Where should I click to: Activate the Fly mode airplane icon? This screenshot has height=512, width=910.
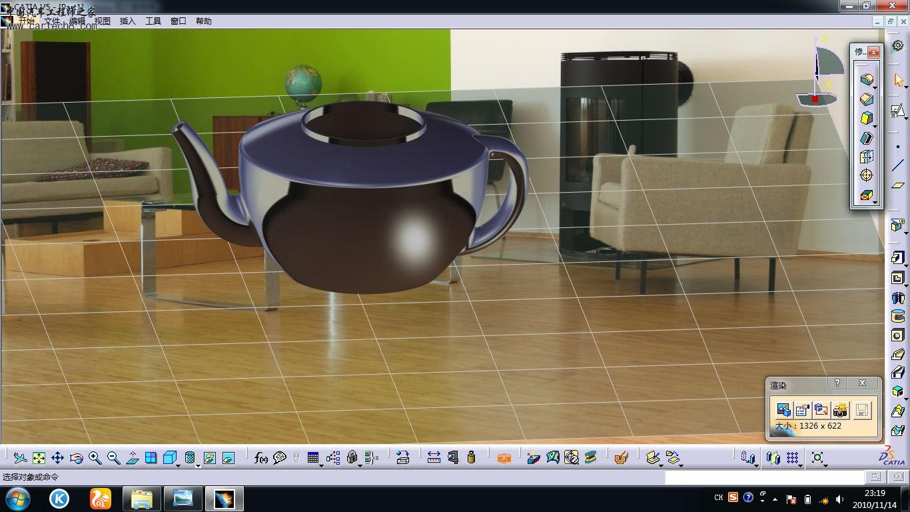[x=20, y=458]
